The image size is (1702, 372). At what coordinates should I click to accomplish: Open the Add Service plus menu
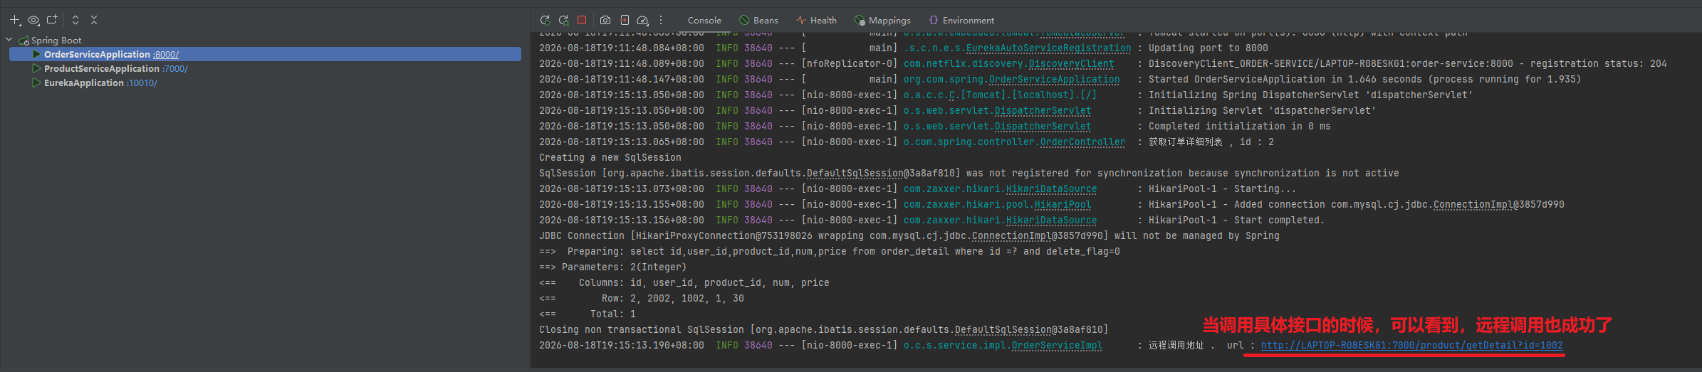tap(15, 20)
